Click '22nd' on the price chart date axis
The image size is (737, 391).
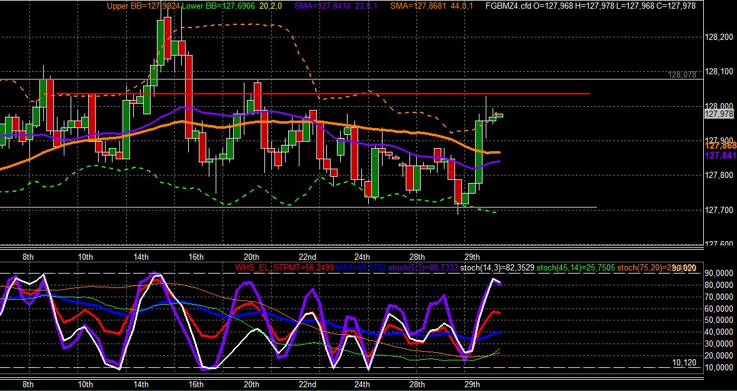pyautogui.click(x=308, y=257)
